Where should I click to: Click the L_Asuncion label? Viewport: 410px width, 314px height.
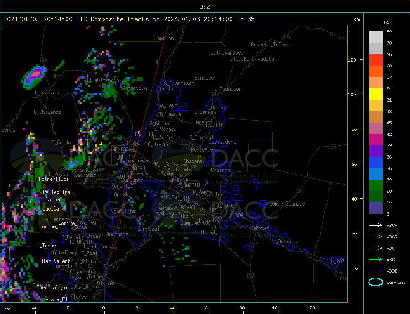pos(228,89)
